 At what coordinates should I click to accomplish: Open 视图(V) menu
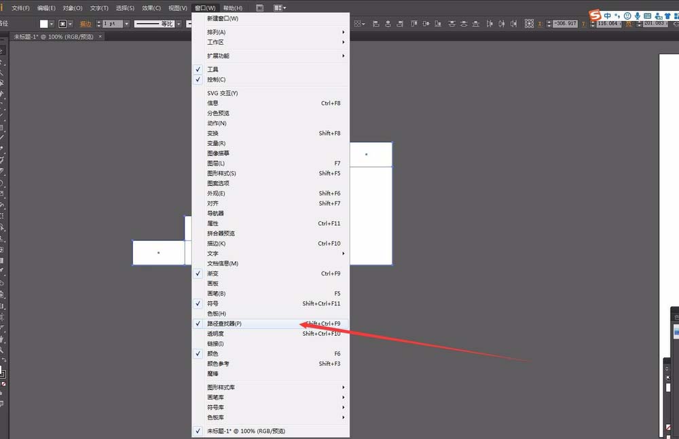tap(177, 8)
